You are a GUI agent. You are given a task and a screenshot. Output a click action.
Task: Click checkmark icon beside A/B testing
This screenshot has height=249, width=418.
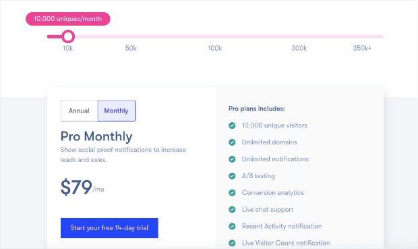(232, 176)
